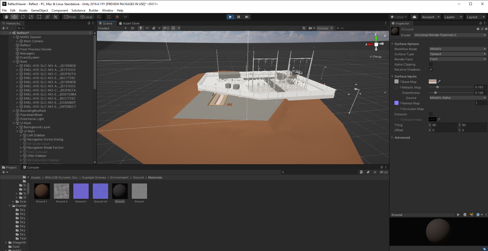
Task: Open the Component menu
Action: (x=60, y=10)
